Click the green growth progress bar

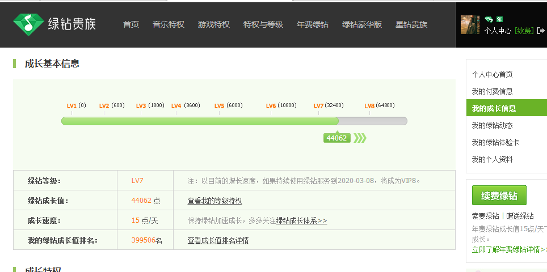[200, 121]
